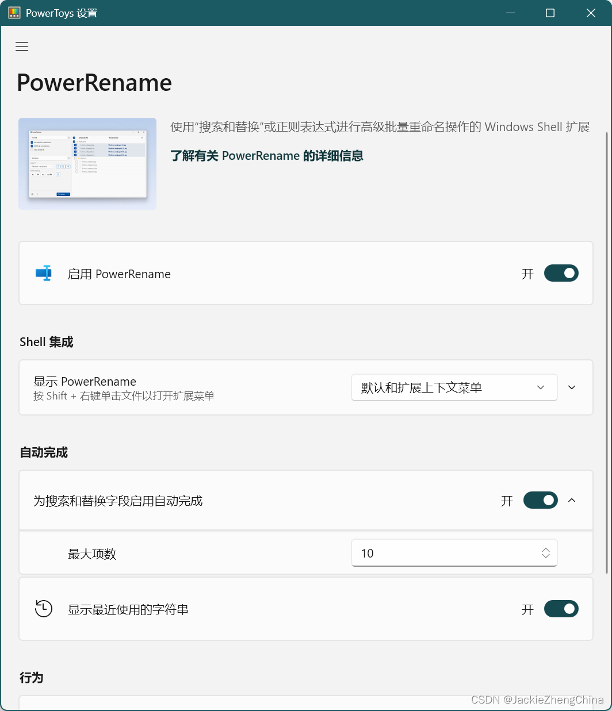Click the 最大项数 number field showing 10
The image size is (612, 711).
pos(454,553)
